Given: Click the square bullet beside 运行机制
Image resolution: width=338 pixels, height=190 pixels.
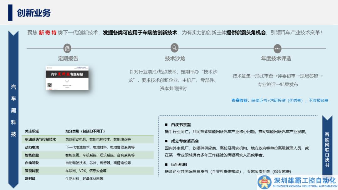Looking at the screenshot, I should click(x=166, y=164).
